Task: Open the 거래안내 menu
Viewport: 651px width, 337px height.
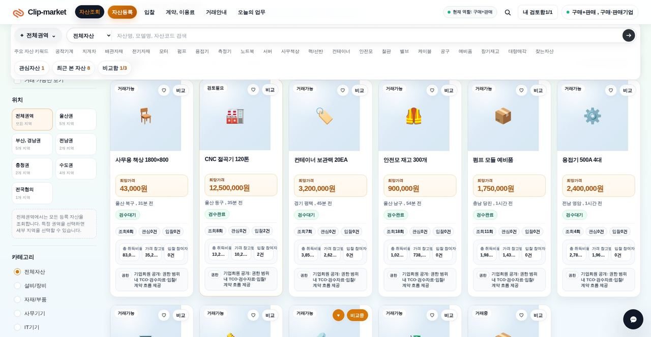Action: pos(216,12)
